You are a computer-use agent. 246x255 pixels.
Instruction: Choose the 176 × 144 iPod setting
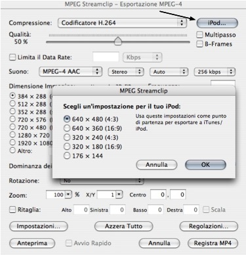[67, 156]
